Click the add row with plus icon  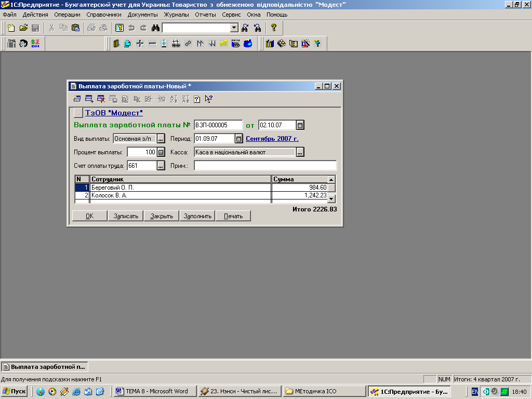[x=89, y=99]
